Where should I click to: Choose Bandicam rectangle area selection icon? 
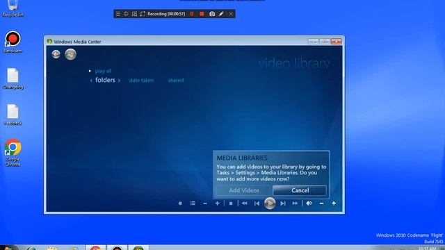(x=143, y=14)
